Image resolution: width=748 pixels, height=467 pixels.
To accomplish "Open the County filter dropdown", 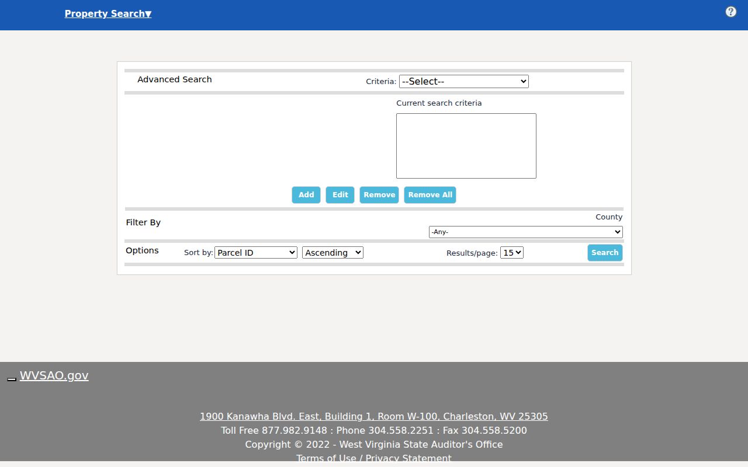I will (x=526, y=232).
